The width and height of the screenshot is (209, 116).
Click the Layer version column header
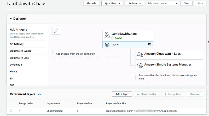(x=84, y=103)
